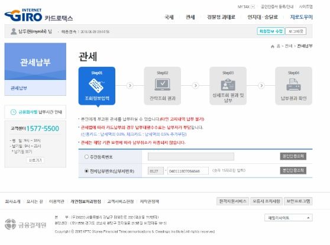Click the 오류시 조치사항 button
Viewport: 330px width, 245px height.
tap(266, 201)
